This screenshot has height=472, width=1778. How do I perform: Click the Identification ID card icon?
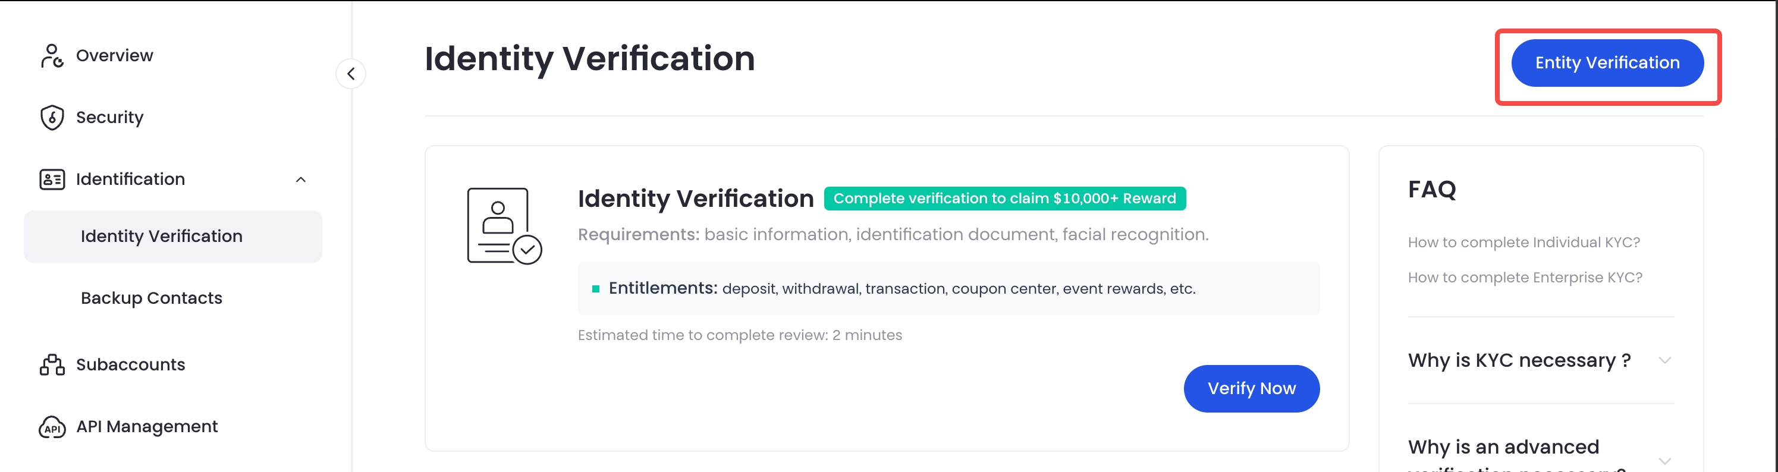pos(52,180)
